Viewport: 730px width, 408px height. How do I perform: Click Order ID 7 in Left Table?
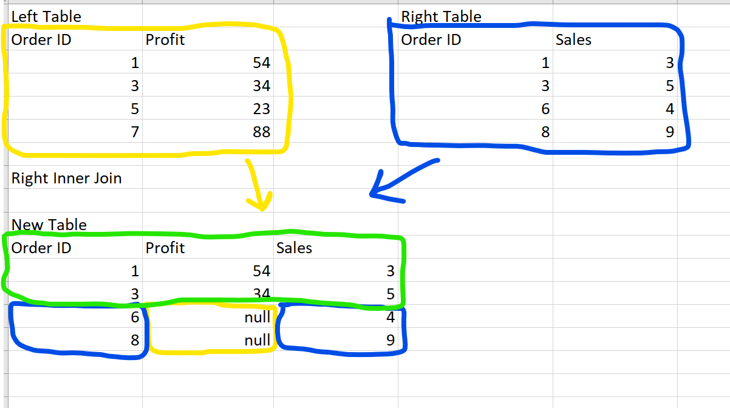point(134,132)
